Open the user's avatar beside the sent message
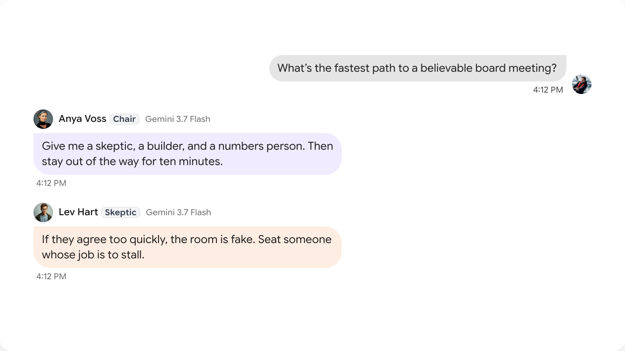This screenshot has width=625, height=351. click(x=582, y=84)
